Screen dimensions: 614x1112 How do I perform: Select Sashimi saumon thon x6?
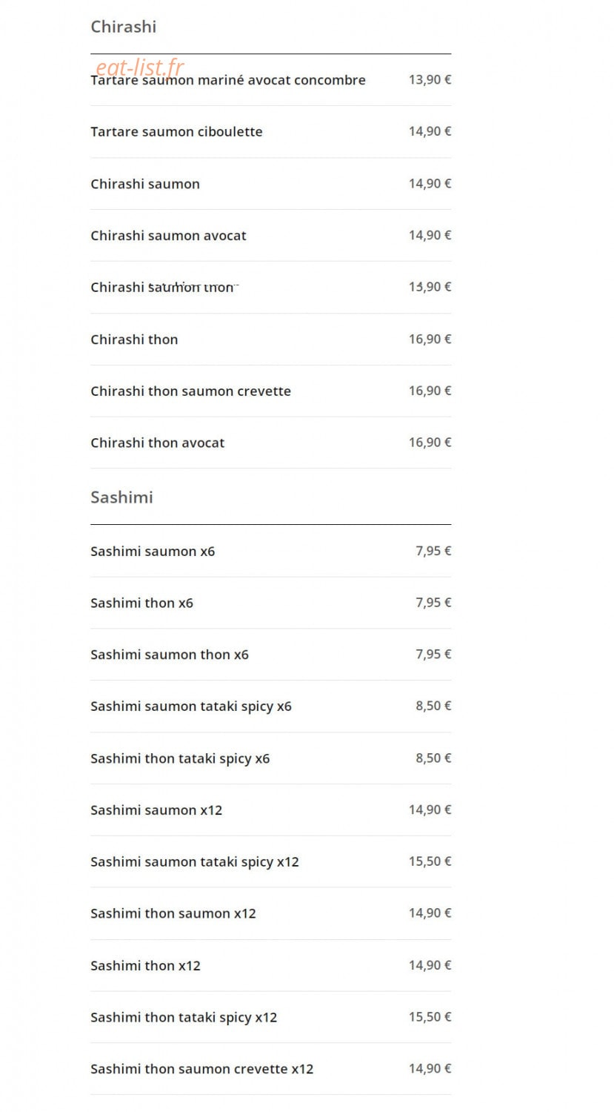pyautogui.click(x=170, y=655)
